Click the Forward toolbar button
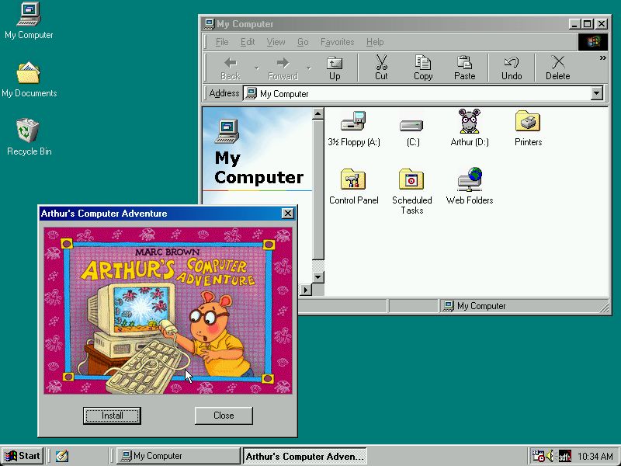621x466 pixels. pos(283,68)
